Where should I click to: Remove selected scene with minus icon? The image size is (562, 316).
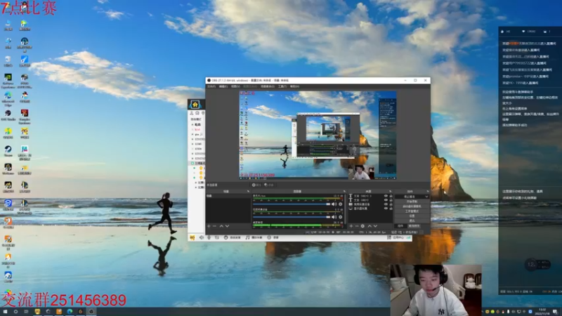click(x=214, y=226)
